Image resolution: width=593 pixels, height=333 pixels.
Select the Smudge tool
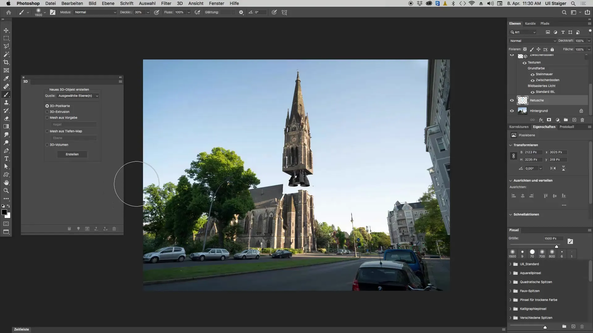6,134
